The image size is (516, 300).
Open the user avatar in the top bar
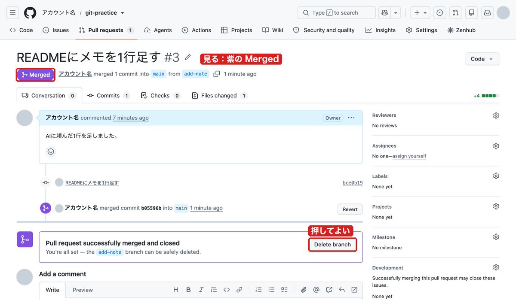pyautogui.click(x=503, y=13)
